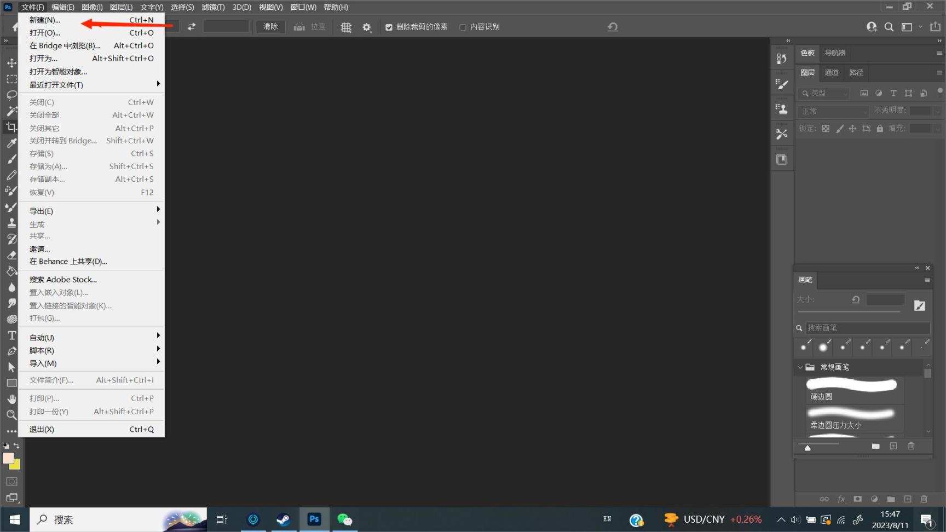Click the 清除 button

click(270, 26)
